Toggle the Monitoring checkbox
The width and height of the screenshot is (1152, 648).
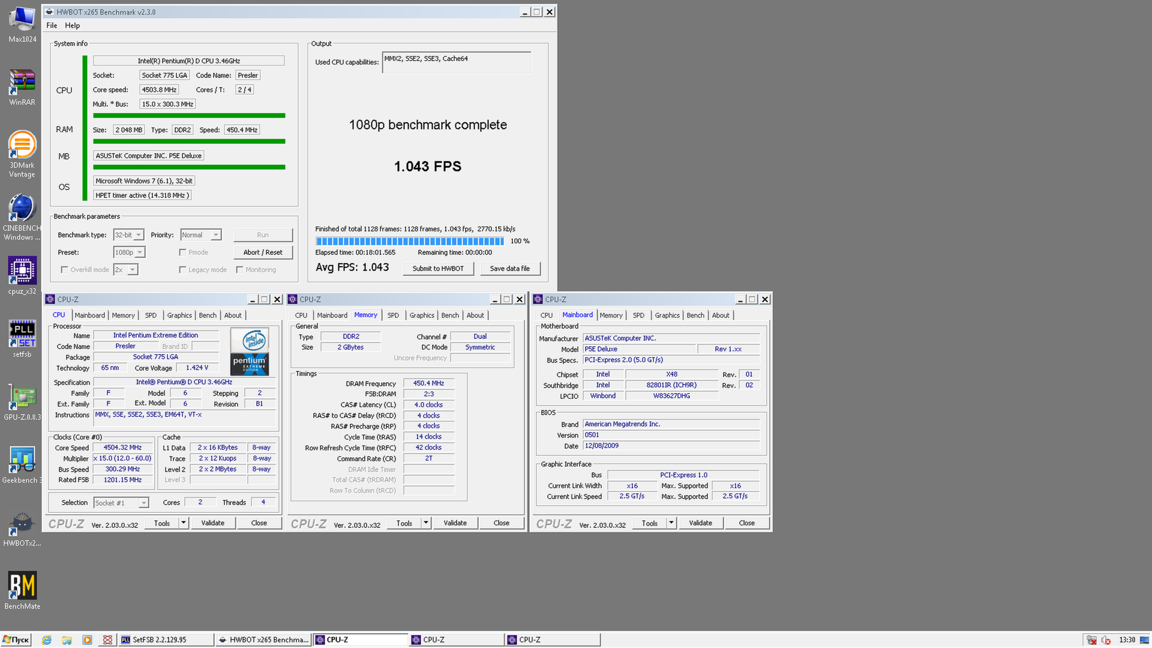coord(239,270)
